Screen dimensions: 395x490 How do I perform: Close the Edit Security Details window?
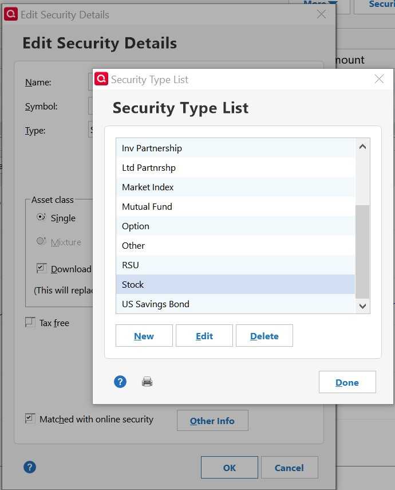click(x=321, y=14)
